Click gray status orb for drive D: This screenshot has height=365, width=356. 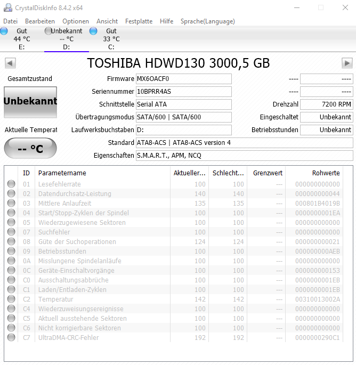click(48, 31)
